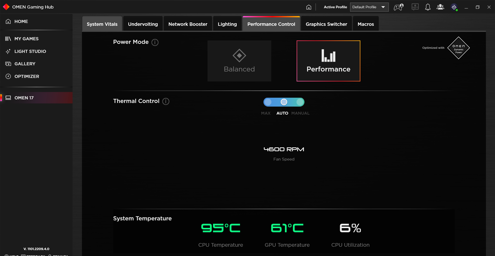Switch to the Graphics Switcher tab
Viewport: 495px width, 256px height.
326,24
